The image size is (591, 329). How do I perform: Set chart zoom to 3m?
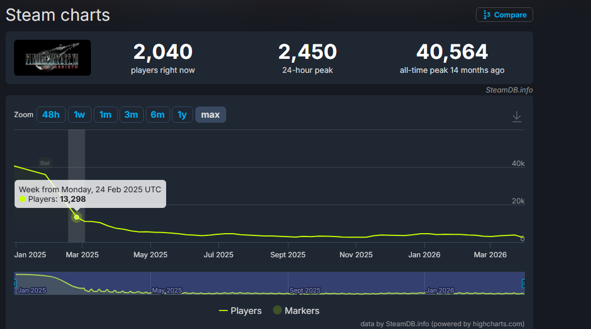pos(131,115)
